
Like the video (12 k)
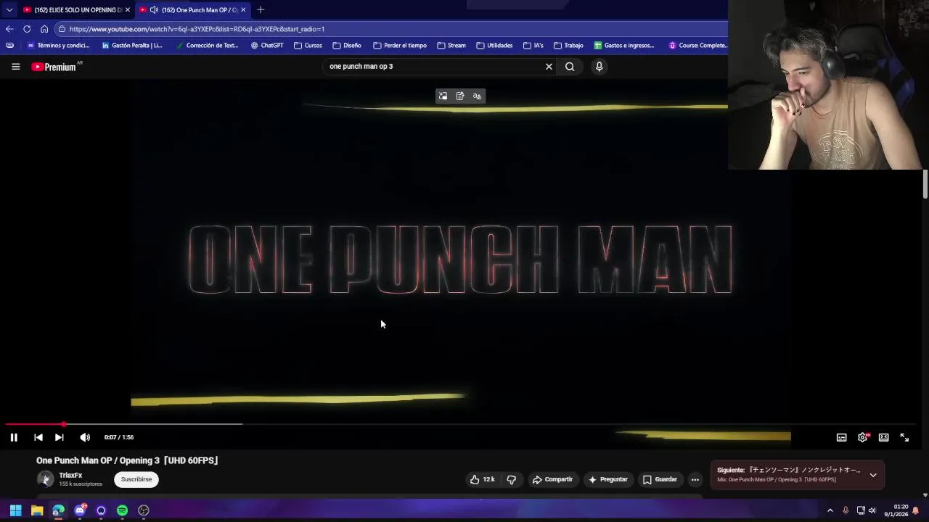(x=482, y=479)
